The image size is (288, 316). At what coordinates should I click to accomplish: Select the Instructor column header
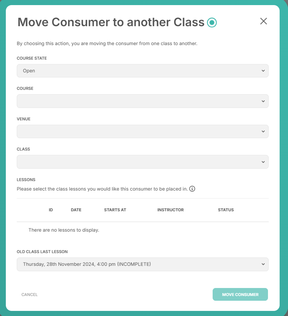170,210
